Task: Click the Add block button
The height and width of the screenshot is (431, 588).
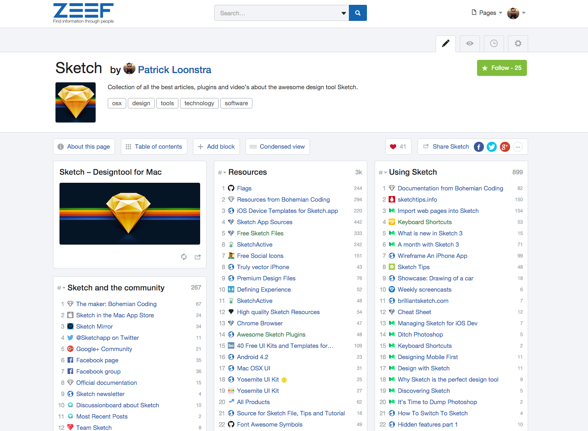Action: pos(216,147)
